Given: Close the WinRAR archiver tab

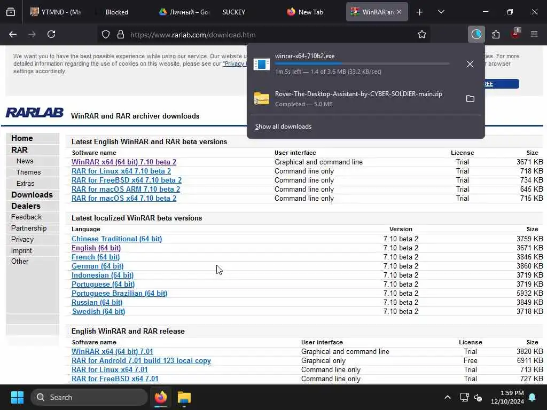Looking at the screenshot, I should coord(399,12).
